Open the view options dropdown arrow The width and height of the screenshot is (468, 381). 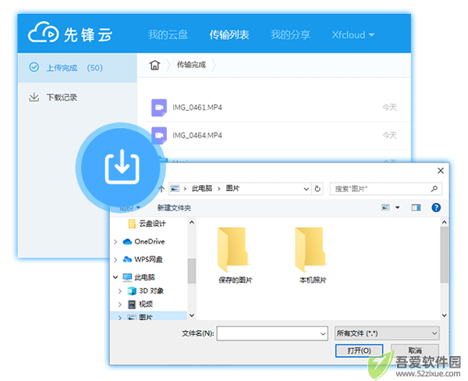(398, 208)
